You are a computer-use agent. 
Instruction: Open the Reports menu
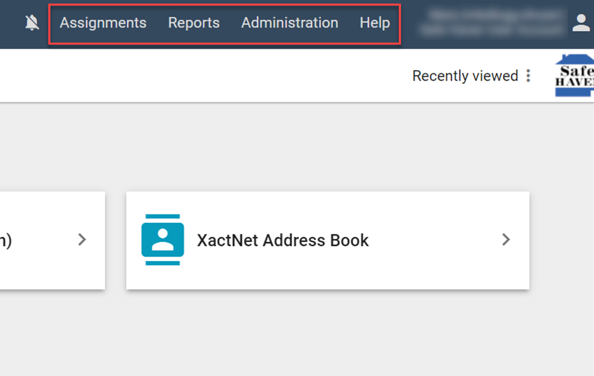point(193,23)
